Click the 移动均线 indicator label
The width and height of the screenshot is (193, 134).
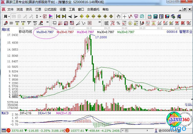(25, 32)
